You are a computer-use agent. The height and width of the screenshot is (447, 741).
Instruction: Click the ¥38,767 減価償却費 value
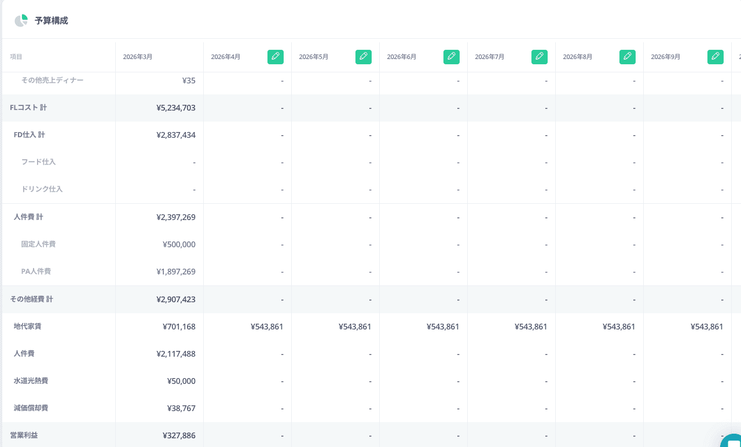(181, 408)
